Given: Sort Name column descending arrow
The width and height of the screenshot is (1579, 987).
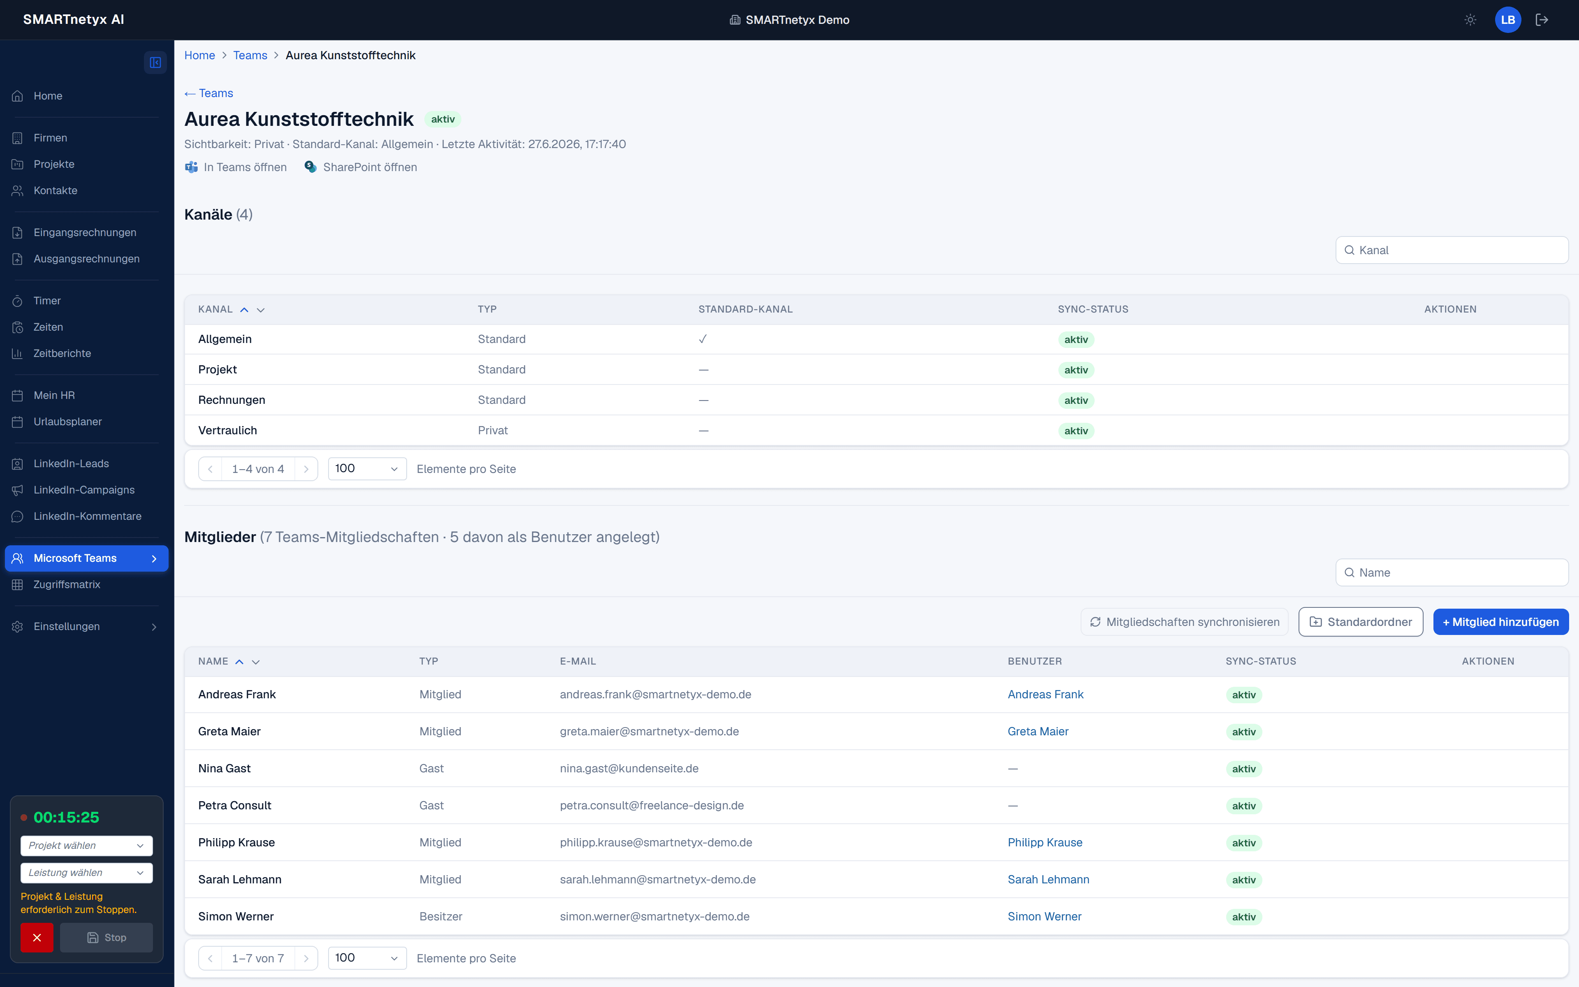Looking at the screenshot, I should pyautogui.click(x=256, y=662).
